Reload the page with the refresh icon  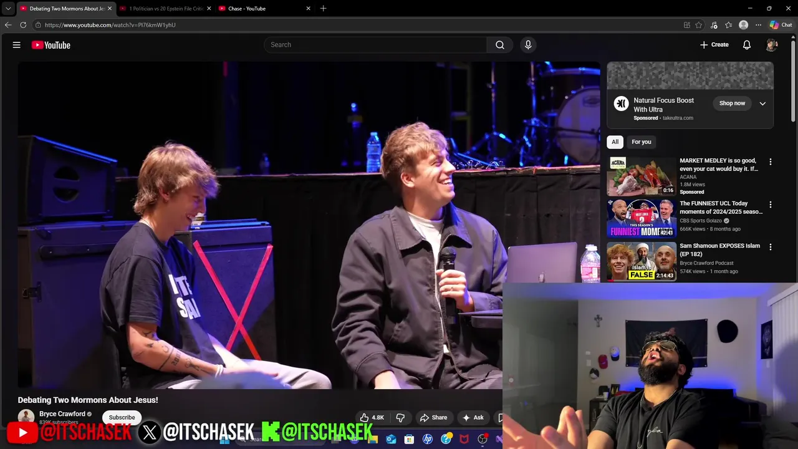(23, 25)
